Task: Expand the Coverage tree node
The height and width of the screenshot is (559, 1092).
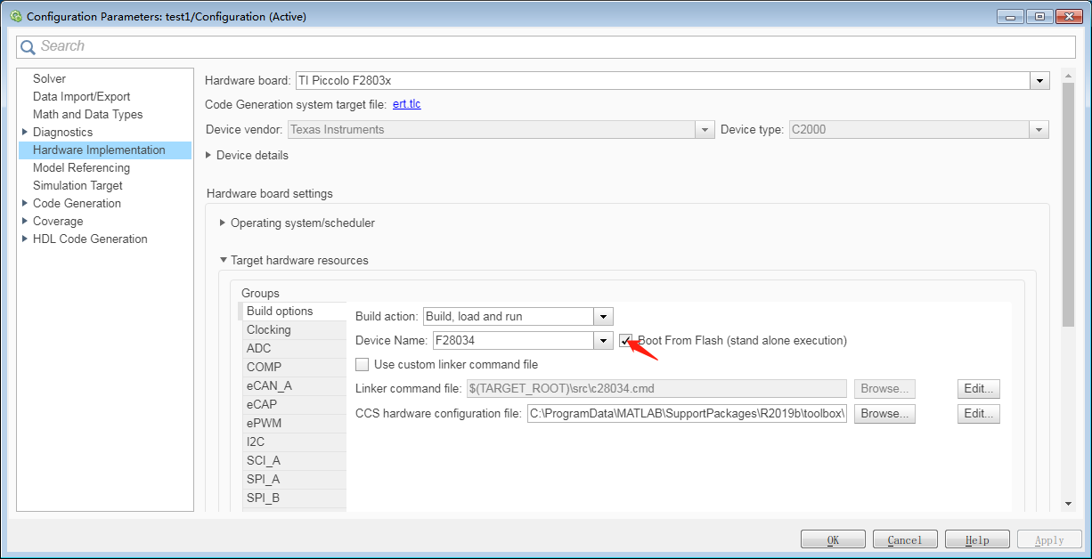Action: (25, 221)
